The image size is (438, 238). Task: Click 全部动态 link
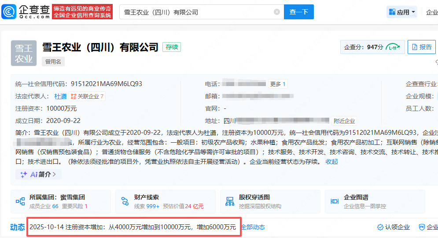pyautogui.click(x=253, y=227)
